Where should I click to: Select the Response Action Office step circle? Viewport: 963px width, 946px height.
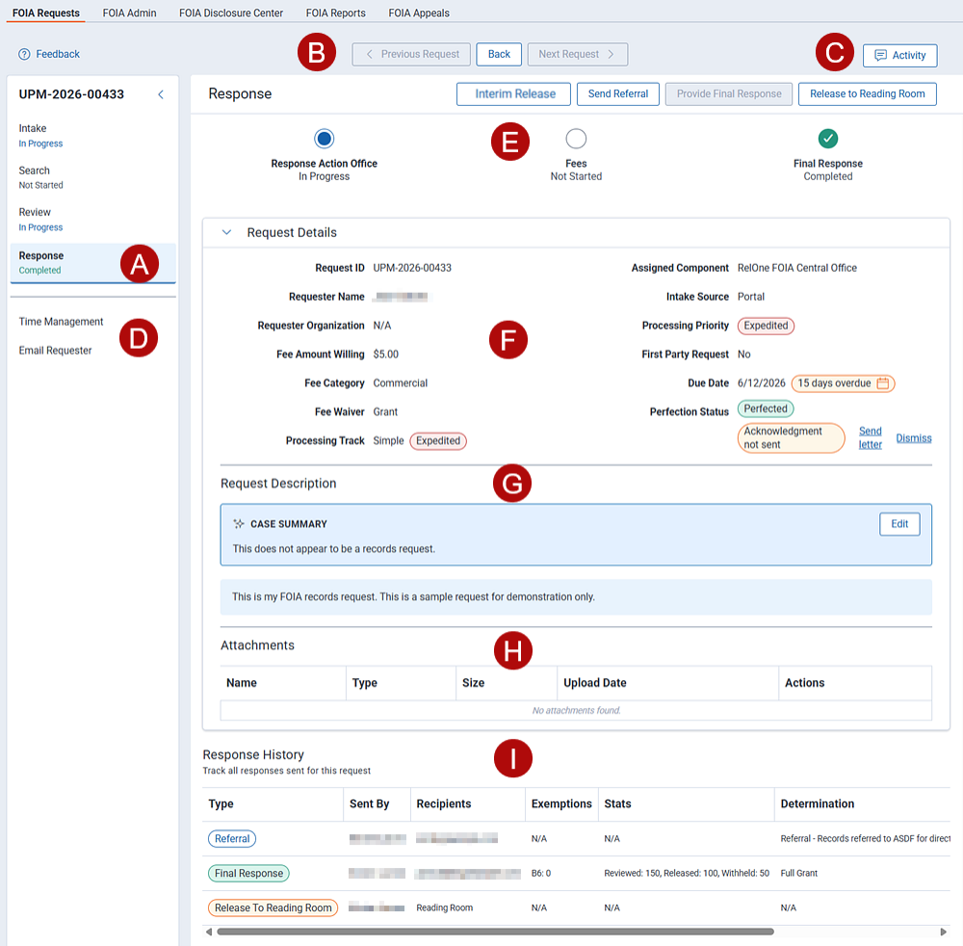(x=324, y=138)
